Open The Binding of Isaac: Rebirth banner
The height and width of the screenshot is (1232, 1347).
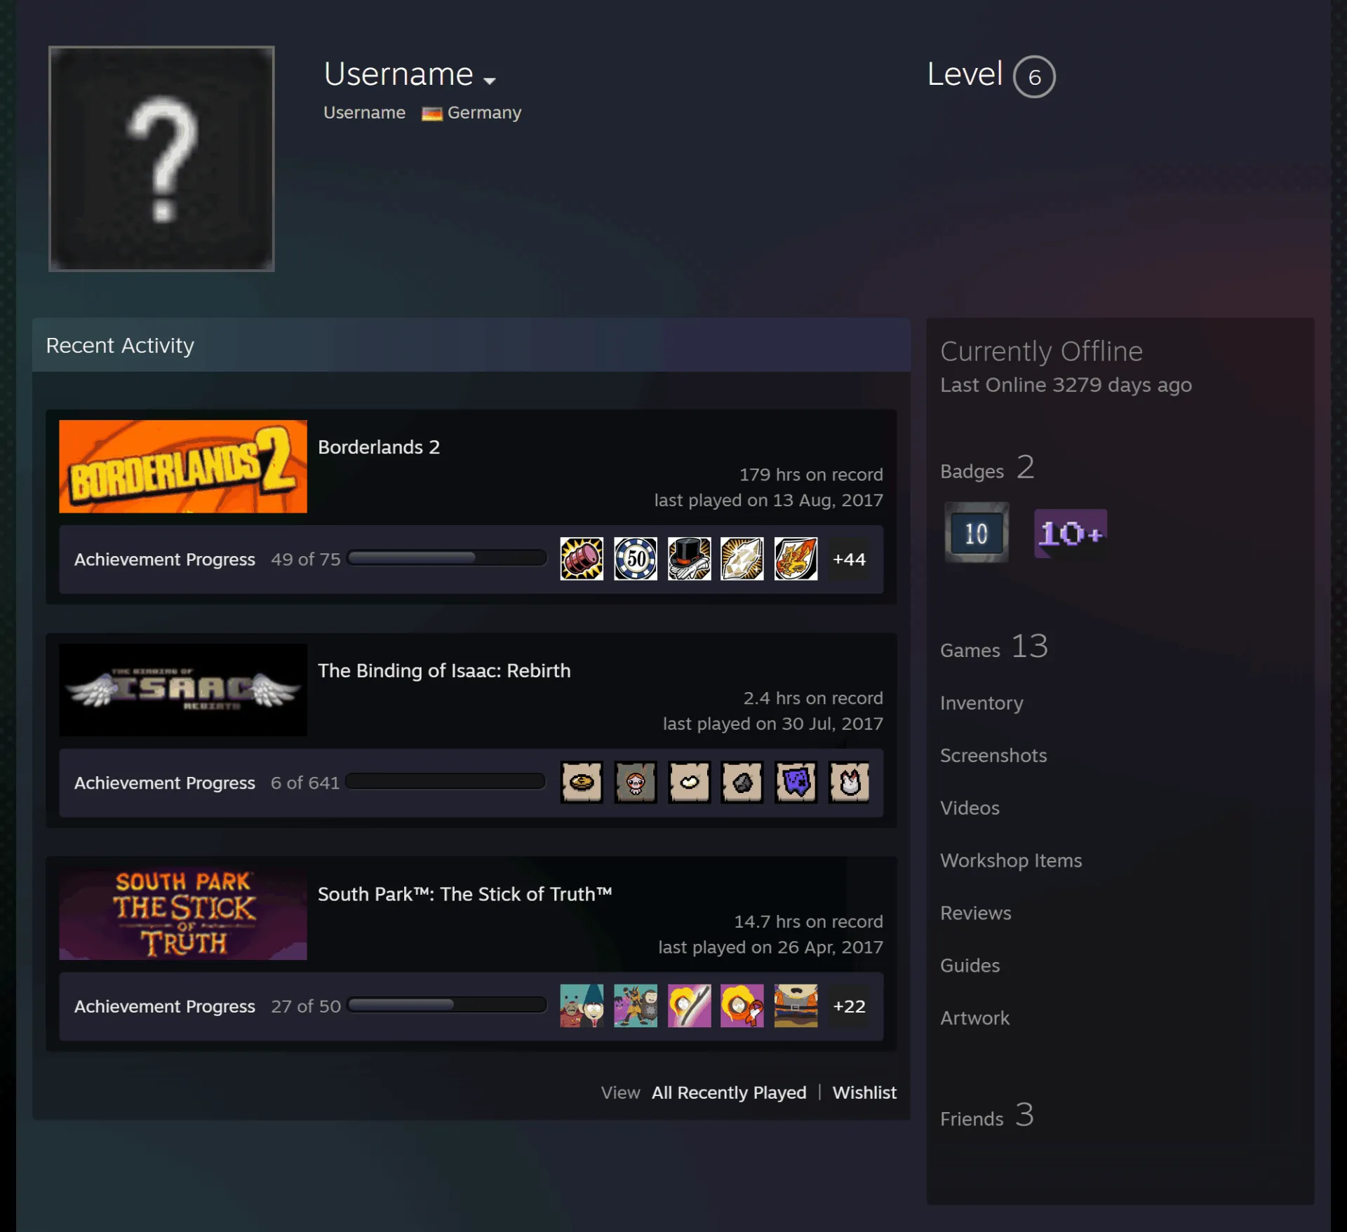tap(182, 690)
